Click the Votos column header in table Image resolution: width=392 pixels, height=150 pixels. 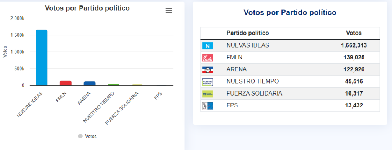coord(354,33)
